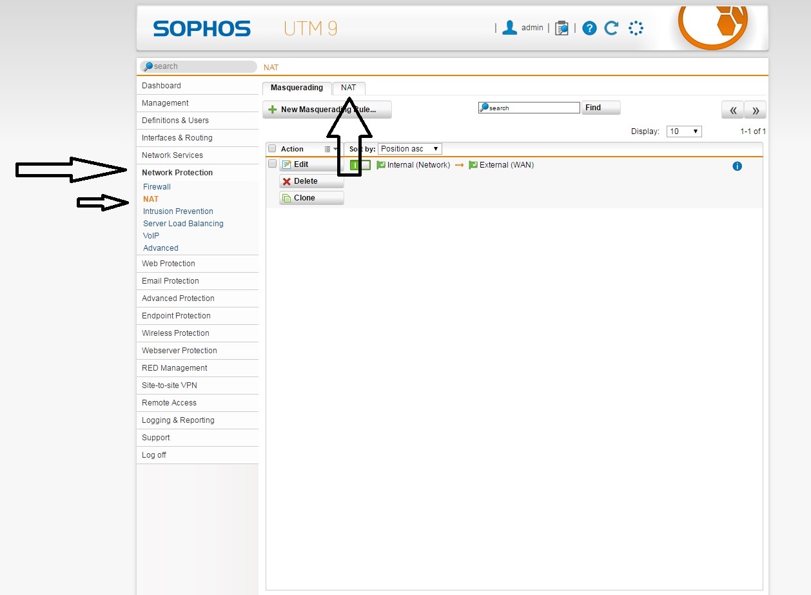This screenshot has height=595, width=811.
Task: Open the blue help question mark icon
Action: 589,28
